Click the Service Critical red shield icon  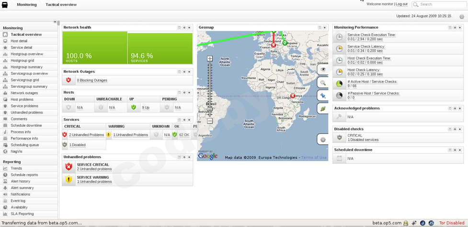click(68, 167)
